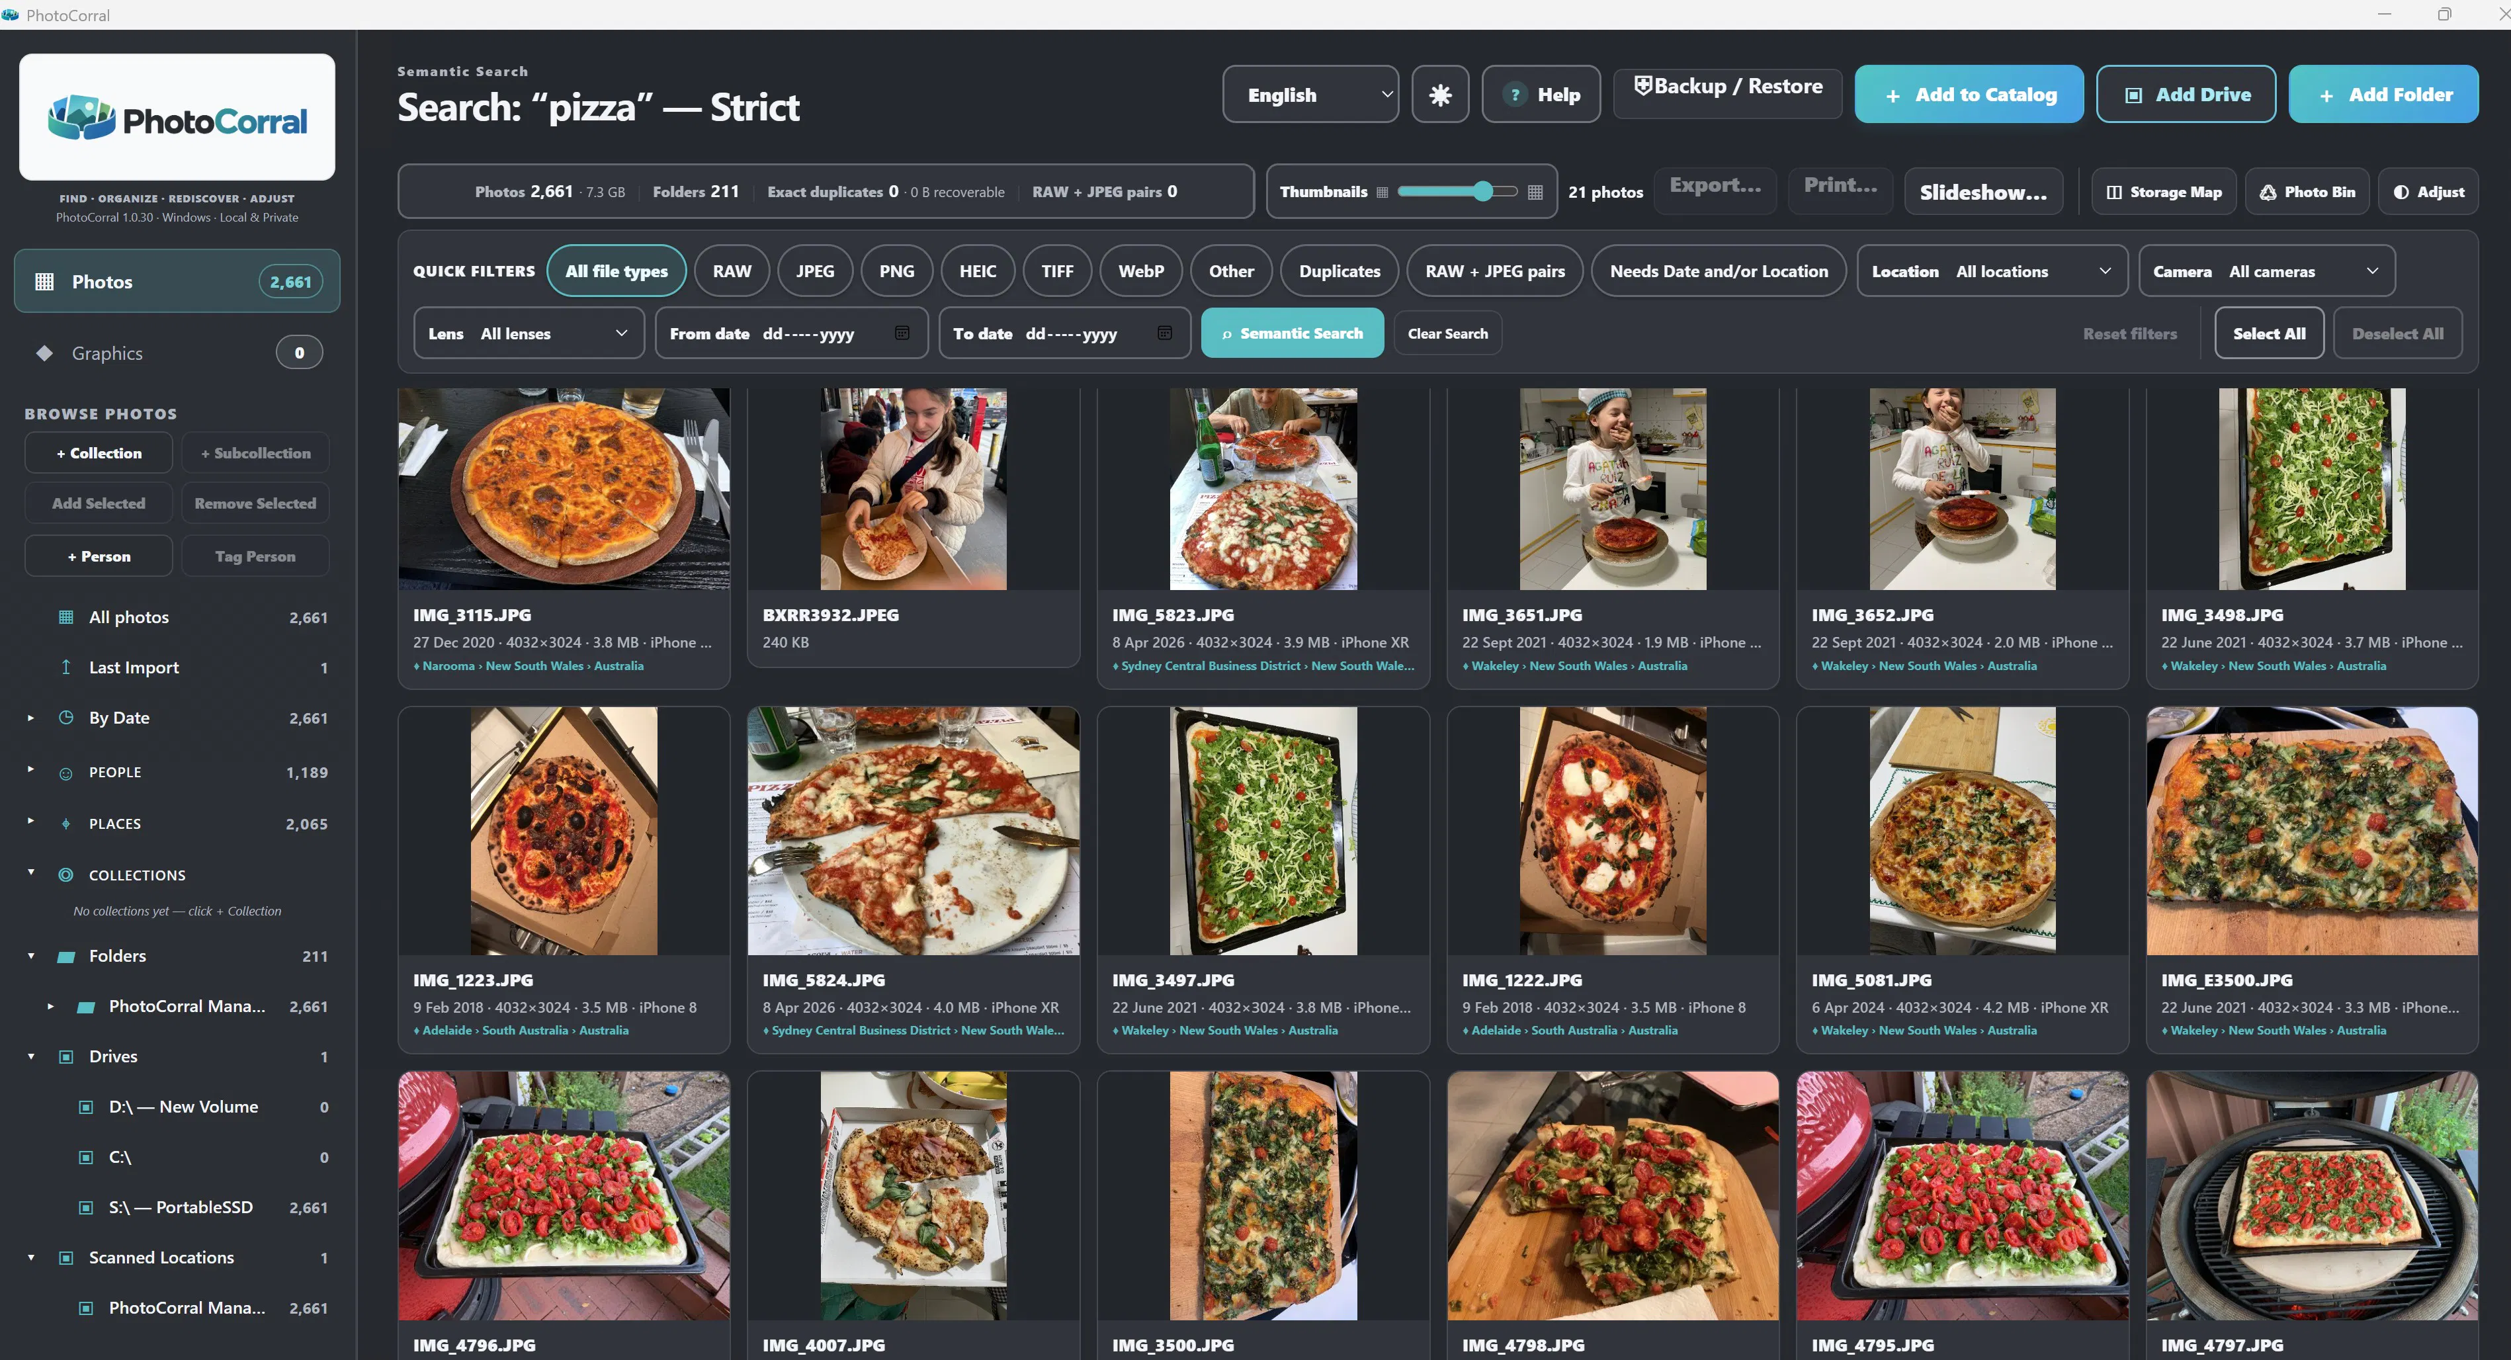Click the calendar icon in To date field
The height and width of the screenshot is (1360, 2511).
1165,333
